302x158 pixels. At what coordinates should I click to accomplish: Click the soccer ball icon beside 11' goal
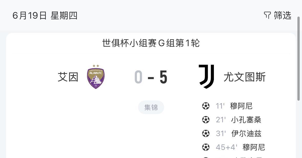[x=206, y=106]
